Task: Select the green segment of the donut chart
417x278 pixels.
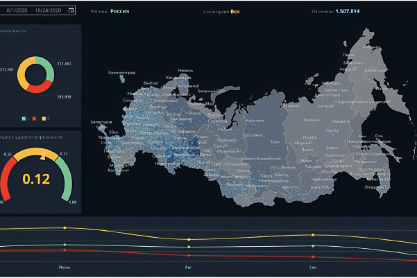Action: click(x=49, y=67)
